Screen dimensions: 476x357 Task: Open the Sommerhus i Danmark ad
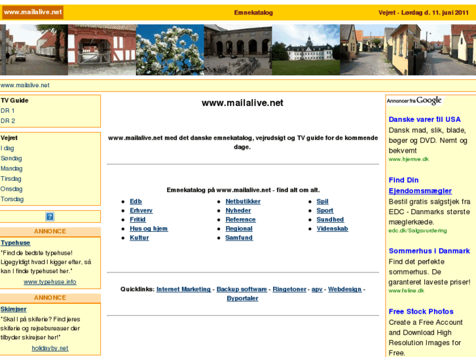(429, 251)
